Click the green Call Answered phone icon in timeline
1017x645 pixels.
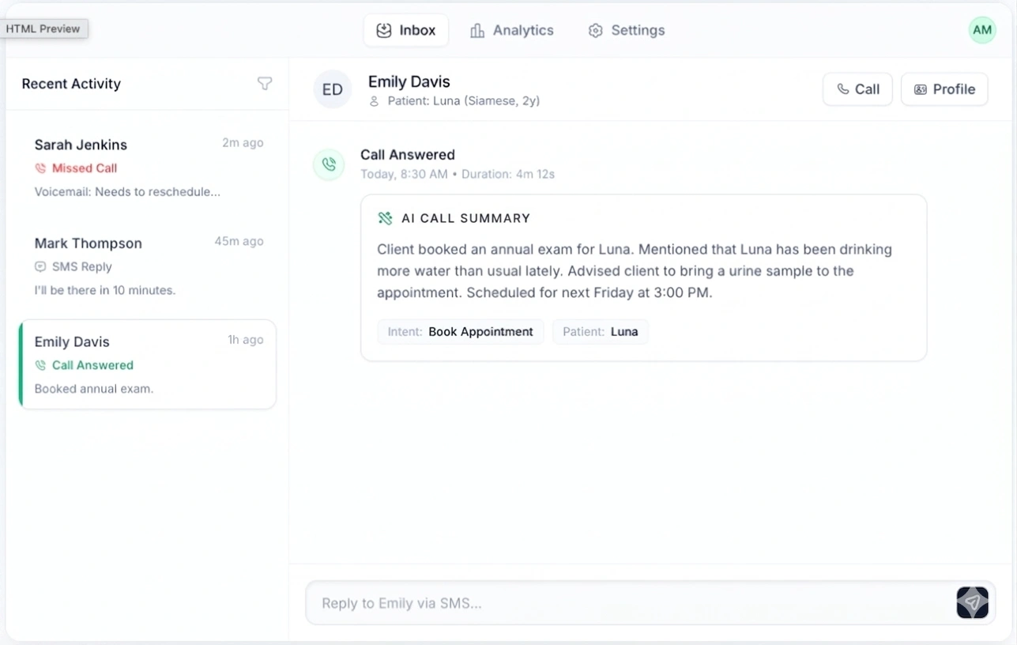point(329,164)
